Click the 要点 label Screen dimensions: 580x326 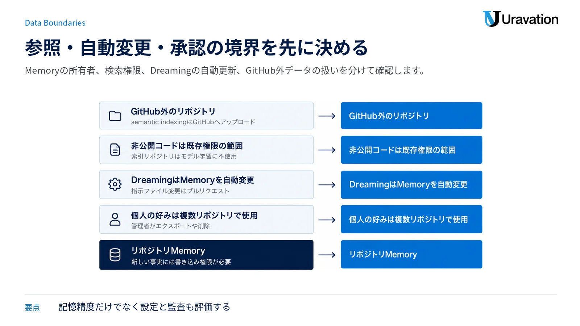(32, 308)
